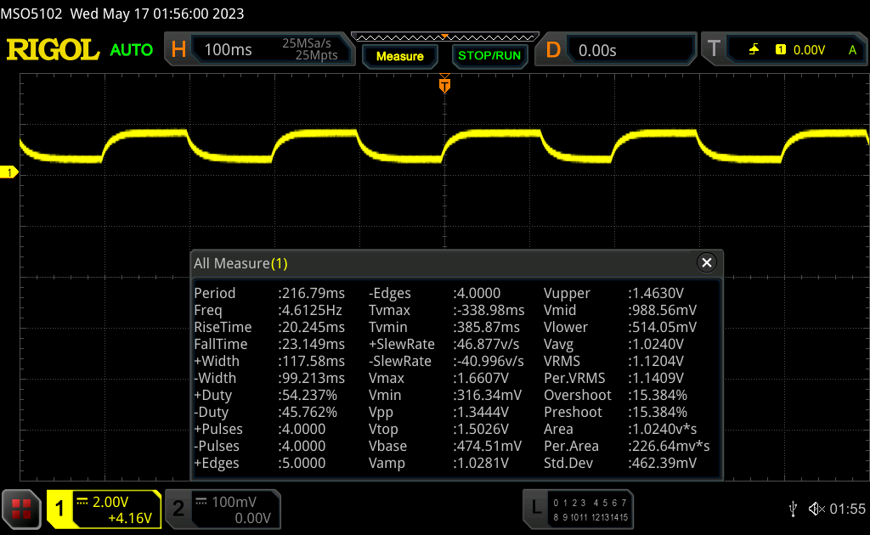The height and width of the screenshot is (535, 870).
Task: Click the T trigger settings icon
Action: coord(714,50)
